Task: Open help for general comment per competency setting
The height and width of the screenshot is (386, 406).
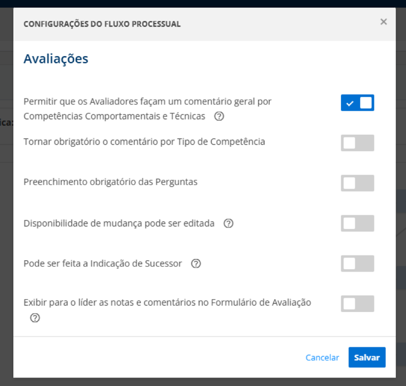Action: click(x=218, y=116)
